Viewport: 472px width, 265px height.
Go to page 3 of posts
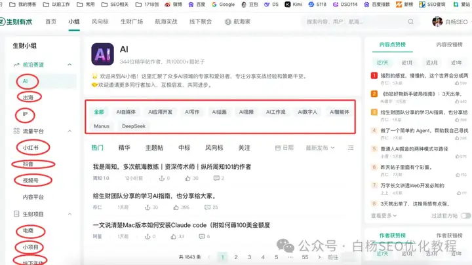pyautogui.click(x=249, y=257)
